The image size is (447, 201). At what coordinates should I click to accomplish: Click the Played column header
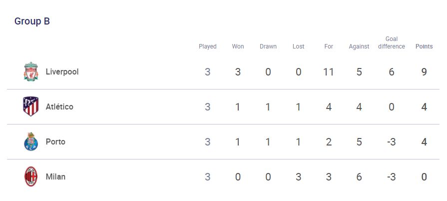[x=208, y=46]
